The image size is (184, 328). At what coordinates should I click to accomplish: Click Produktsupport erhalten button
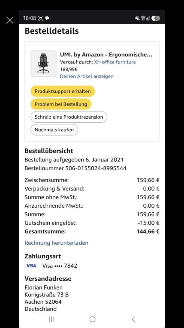(62, 91)
